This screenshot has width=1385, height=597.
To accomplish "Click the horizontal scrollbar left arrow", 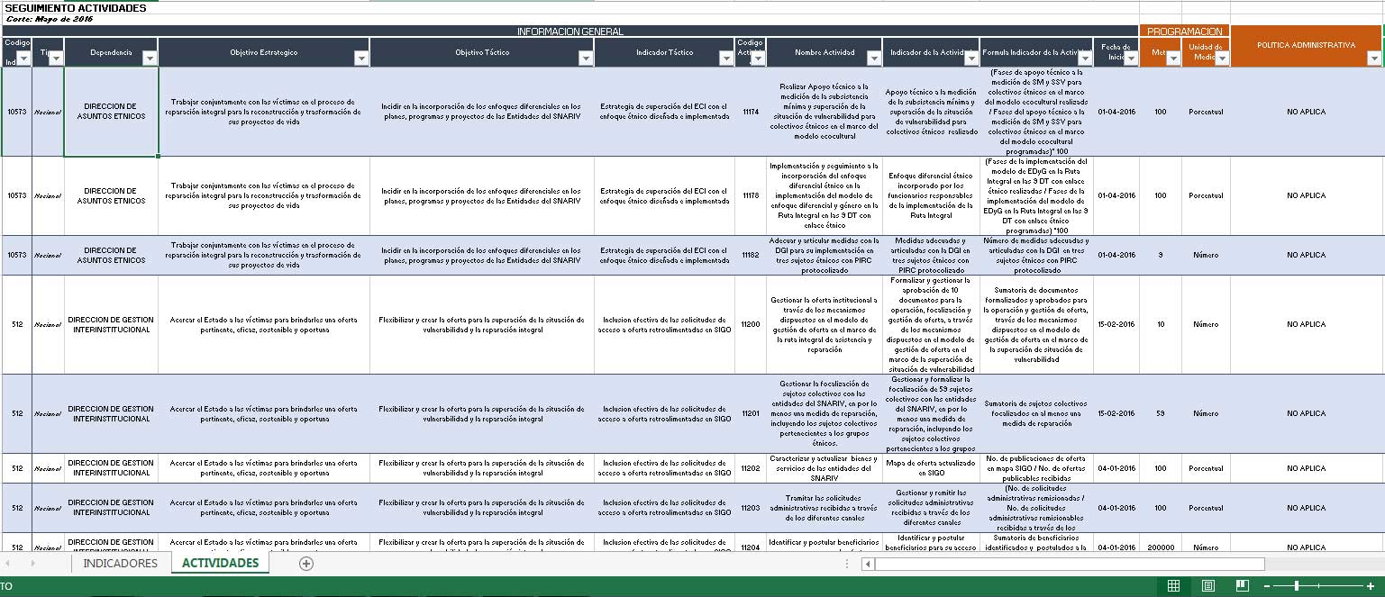I will pos(867,565).
